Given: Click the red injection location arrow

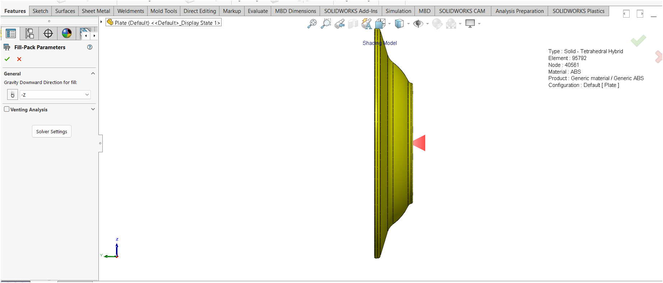Looking at the screenshot, I should (x=419, y=143).
